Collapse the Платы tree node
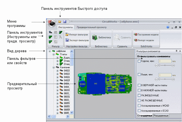 point(54,54)
